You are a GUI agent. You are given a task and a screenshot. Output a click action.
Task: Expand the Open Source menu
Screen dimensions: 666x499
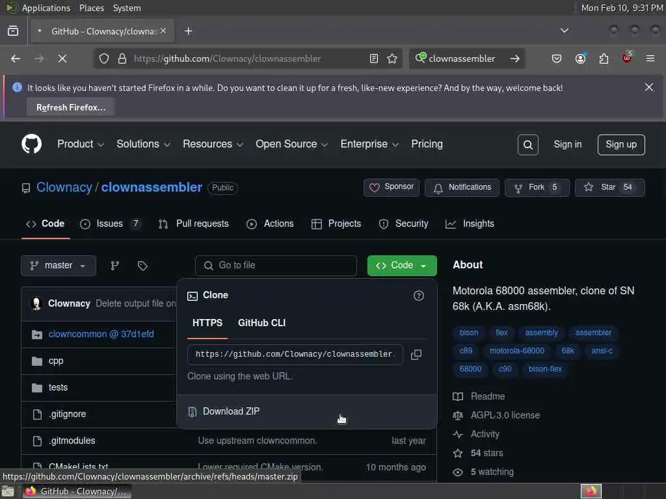pos(292,144)
